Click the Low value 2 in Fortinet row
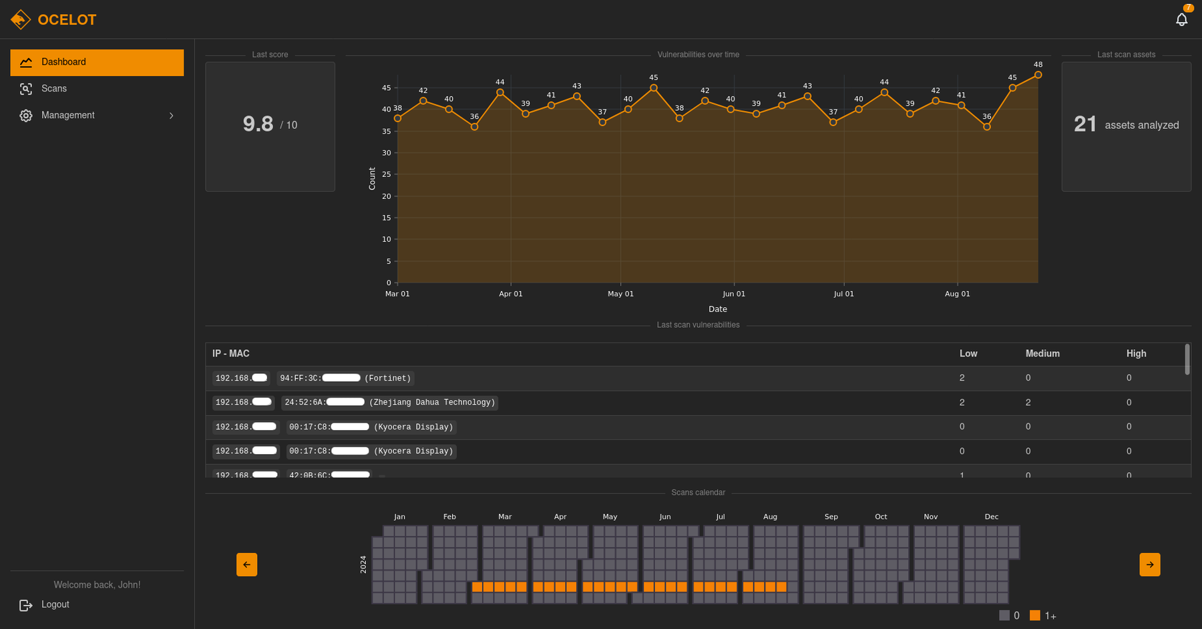This screenshot has width=1202, height=629. pos(962,378)
